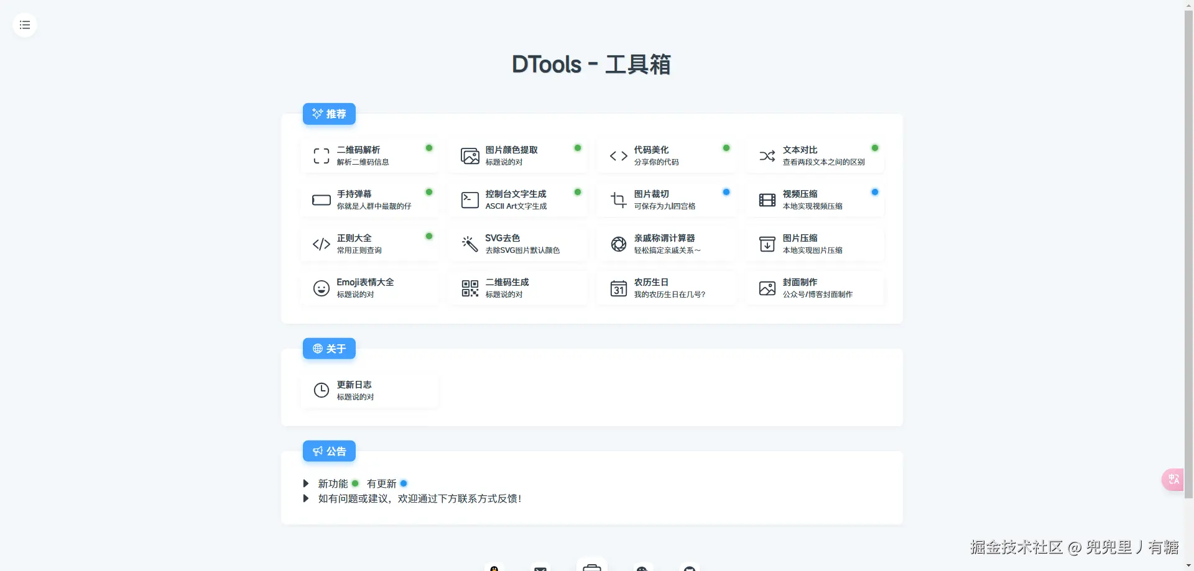The image size is (1194, 571).
Task: Launch SVG去色 with its magic wand icon
Action: coord(470,244)
